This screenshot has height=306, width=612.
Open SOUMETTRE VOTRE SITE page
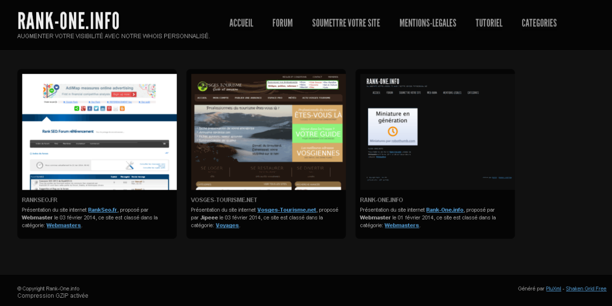pyautogui.click(x=346, y=23)
